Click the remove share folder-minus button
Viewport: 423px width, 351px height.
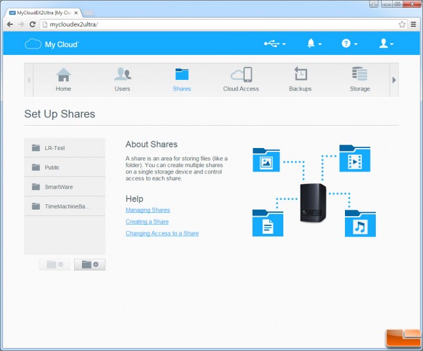click(54, 265)
